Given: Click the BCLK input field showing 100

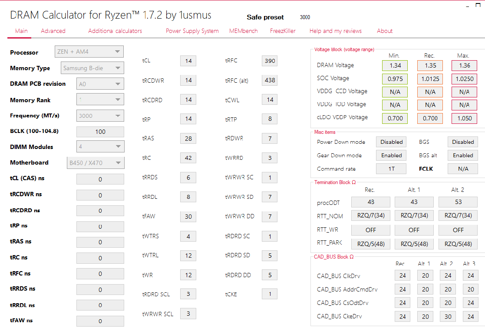Looking at the screenshot, I should tap(100, 132).
